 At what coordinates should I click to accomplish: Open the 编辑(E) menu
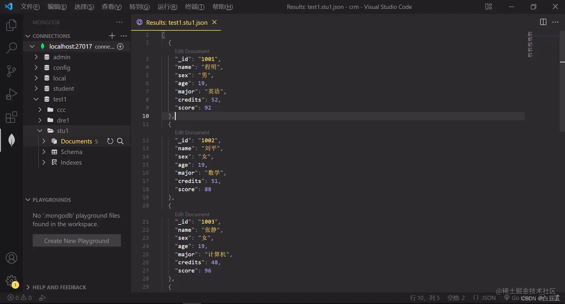tap(57, 7)
